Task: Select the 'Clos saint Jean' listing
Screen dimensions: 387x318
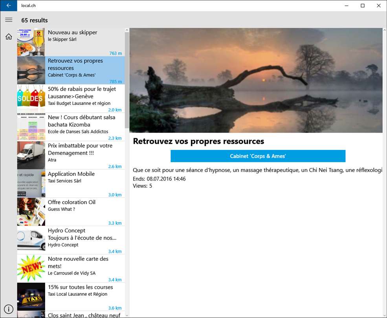Action: (71, 314)
